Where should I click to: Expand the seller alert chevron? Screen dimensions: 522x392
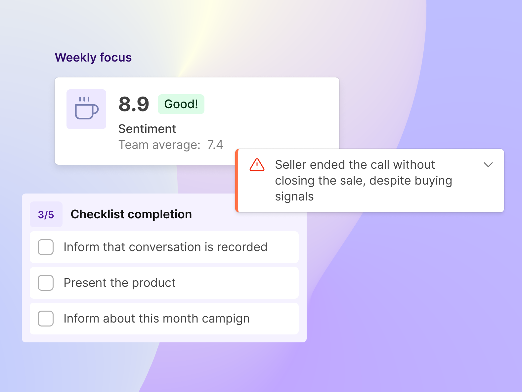coord(488,165)
